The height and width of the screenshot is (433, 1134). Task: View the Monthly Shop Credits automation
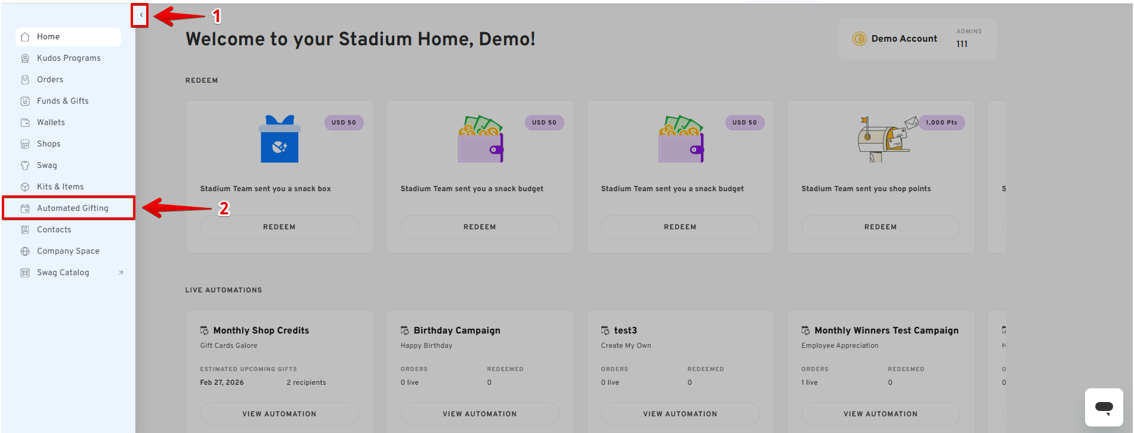[279, 414]
